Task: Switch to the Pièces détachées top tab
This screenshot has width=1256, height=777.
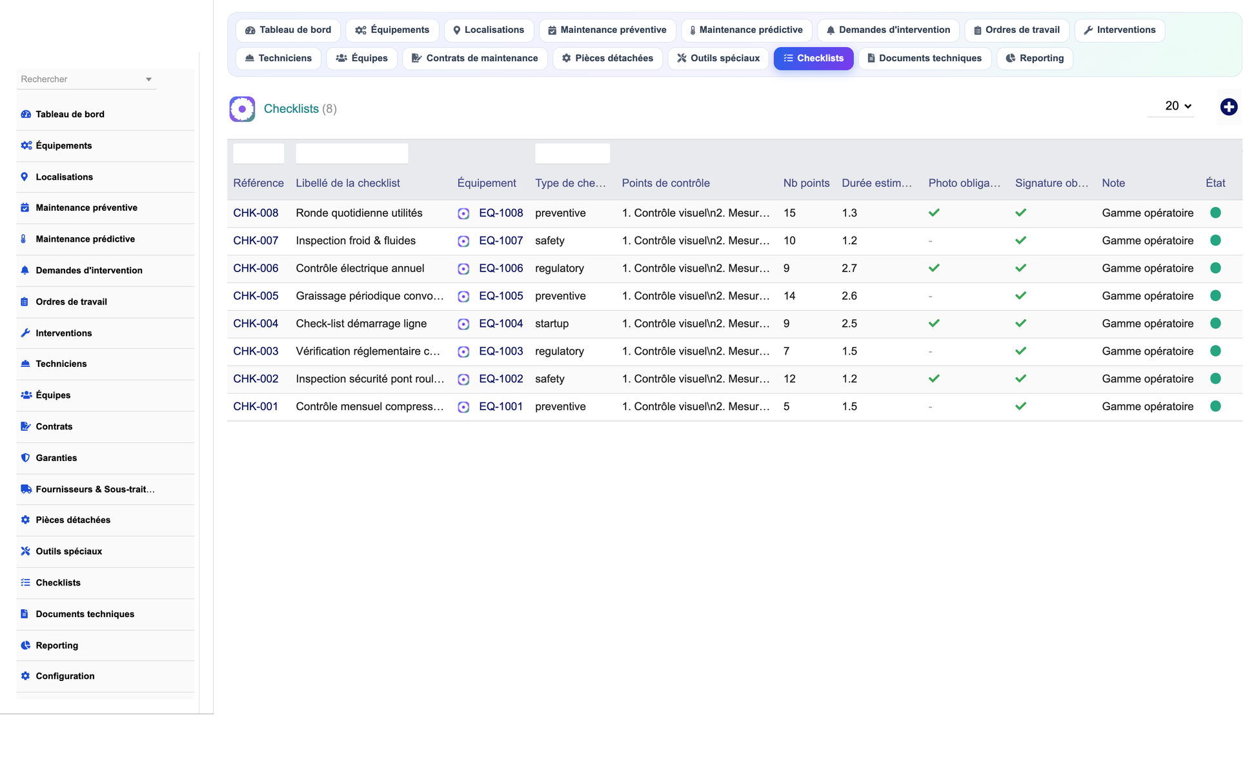Action: pyautogui.click(x=607, y=59)
